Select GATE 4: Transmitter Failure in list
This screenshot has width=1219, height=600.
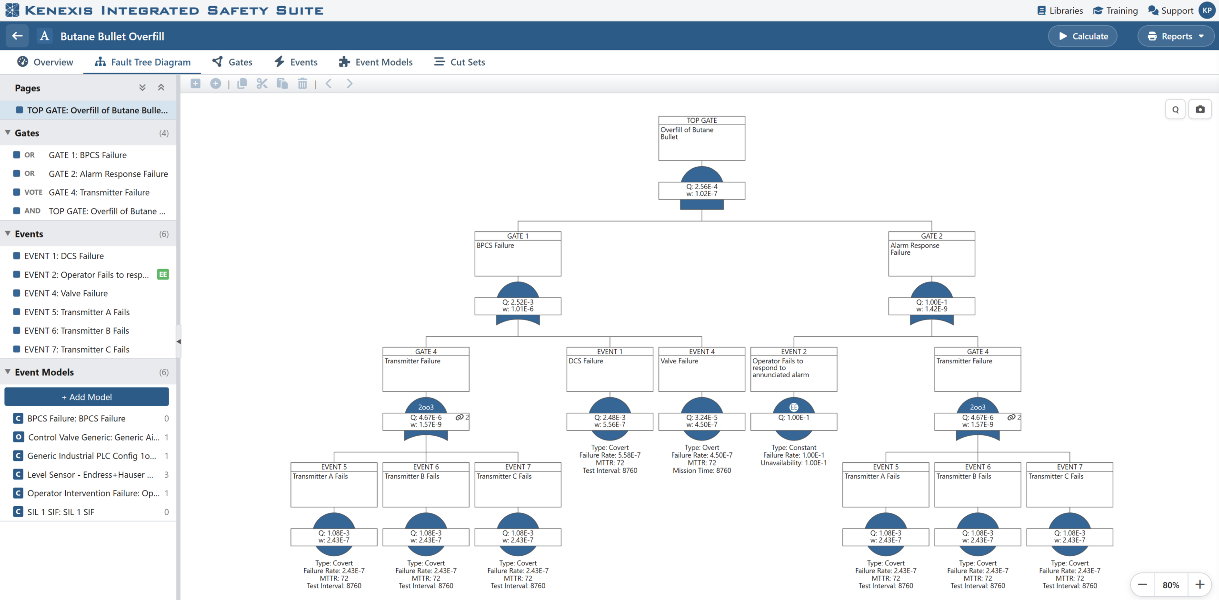tap(88, 192)
